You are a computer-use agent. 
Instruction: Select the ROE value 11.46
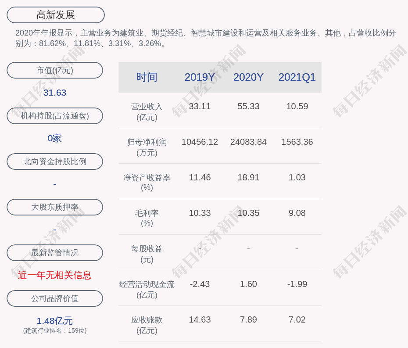(x=200, y=178)
